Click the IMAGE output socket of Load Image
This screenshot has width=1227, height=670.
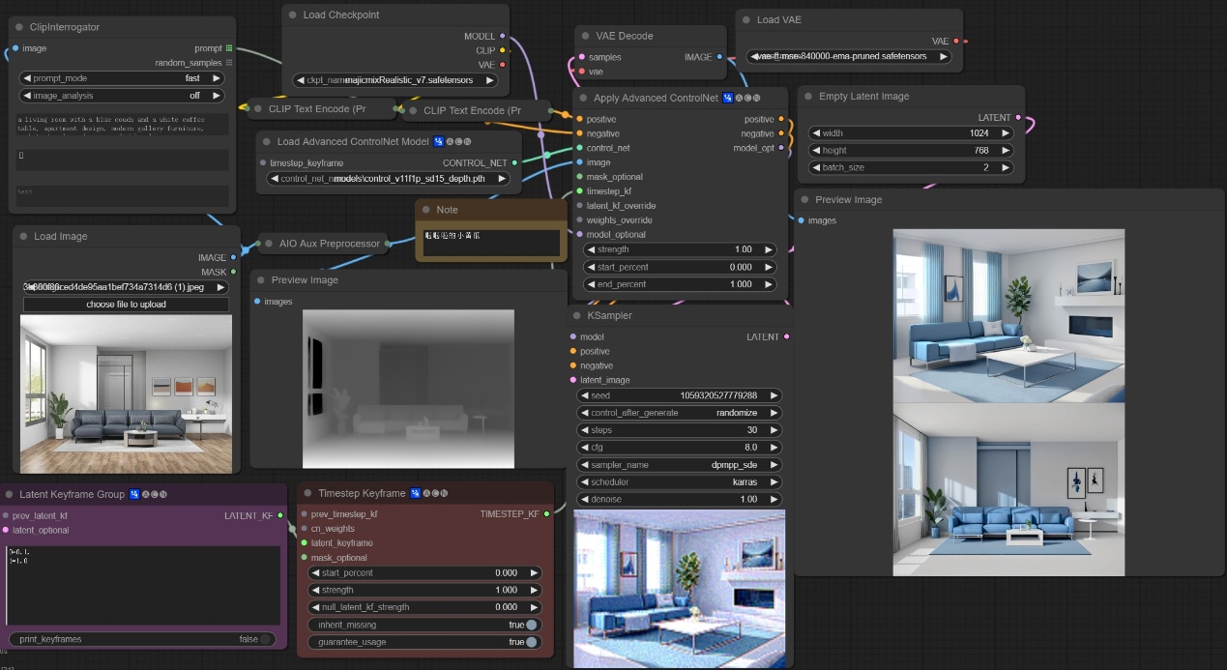234,258
